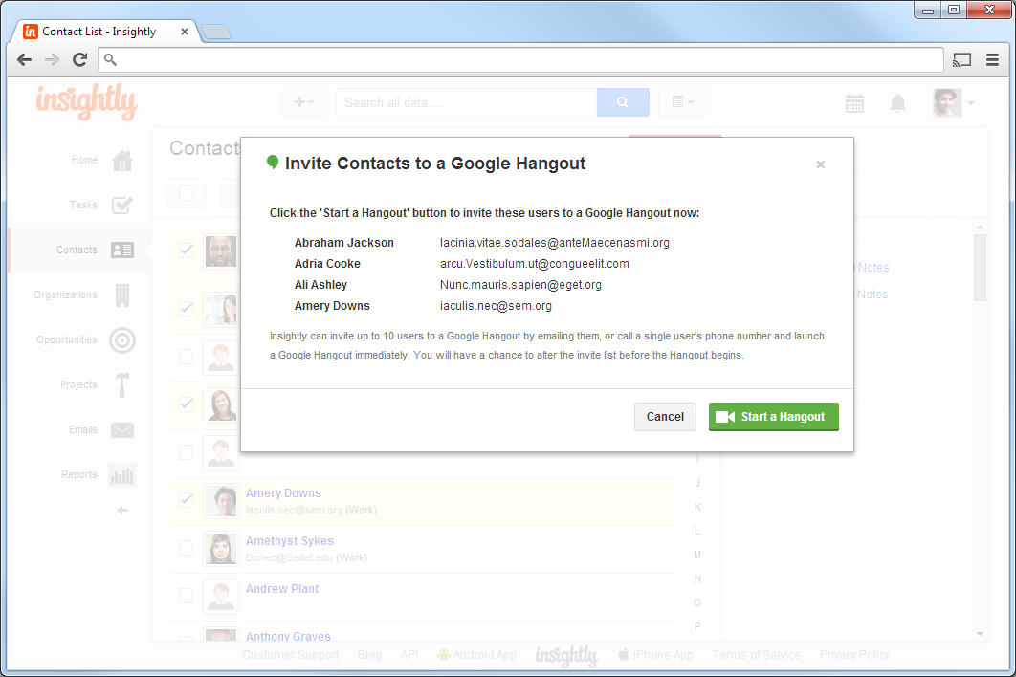Open Anthony Graves contact link
Viewport: 1016px width, 677px height.
point(288,636)
